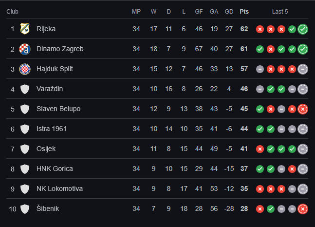Click the Dinamo Zagreb club crest
Image resolution: width=315 pixels, height=227 pixels.
[x=25, y=49]
